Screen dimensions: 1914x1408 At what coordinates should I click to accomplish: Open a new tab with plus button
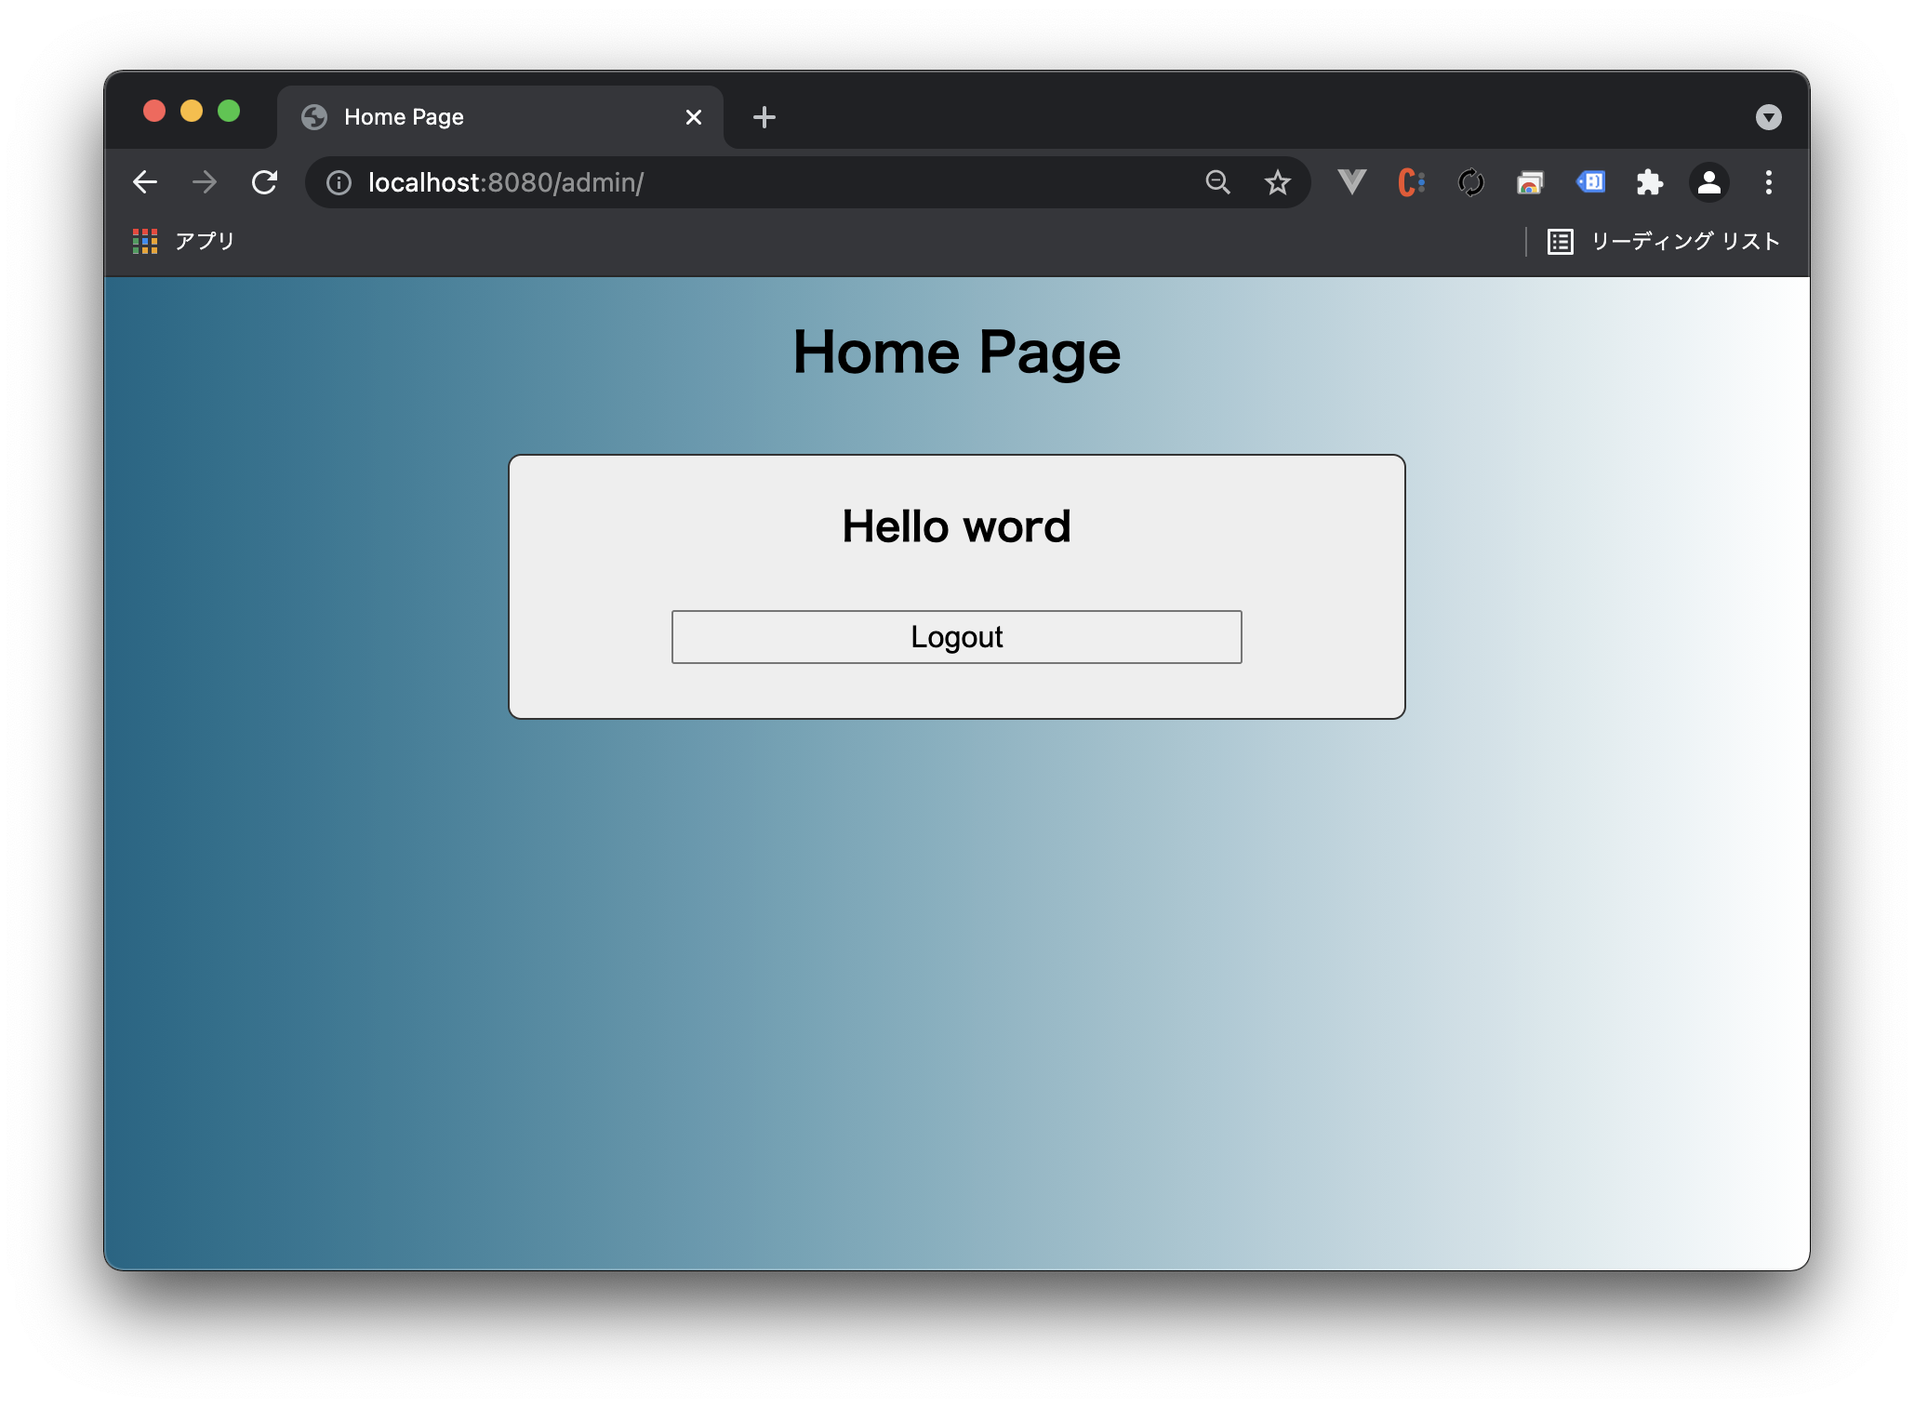[x=764, y=117]
